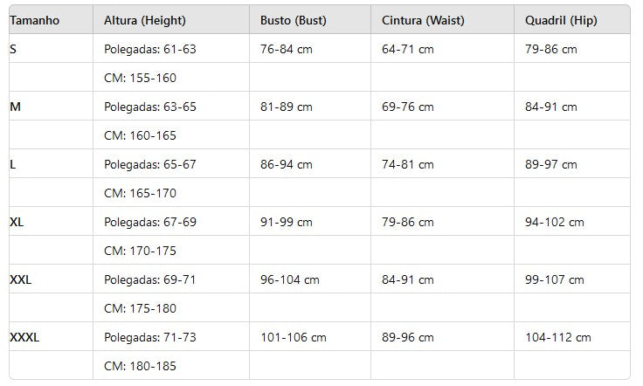Click the Quadril (Hip) header
The height and width of the screenshot is (386, 643).
pos(561,20)
